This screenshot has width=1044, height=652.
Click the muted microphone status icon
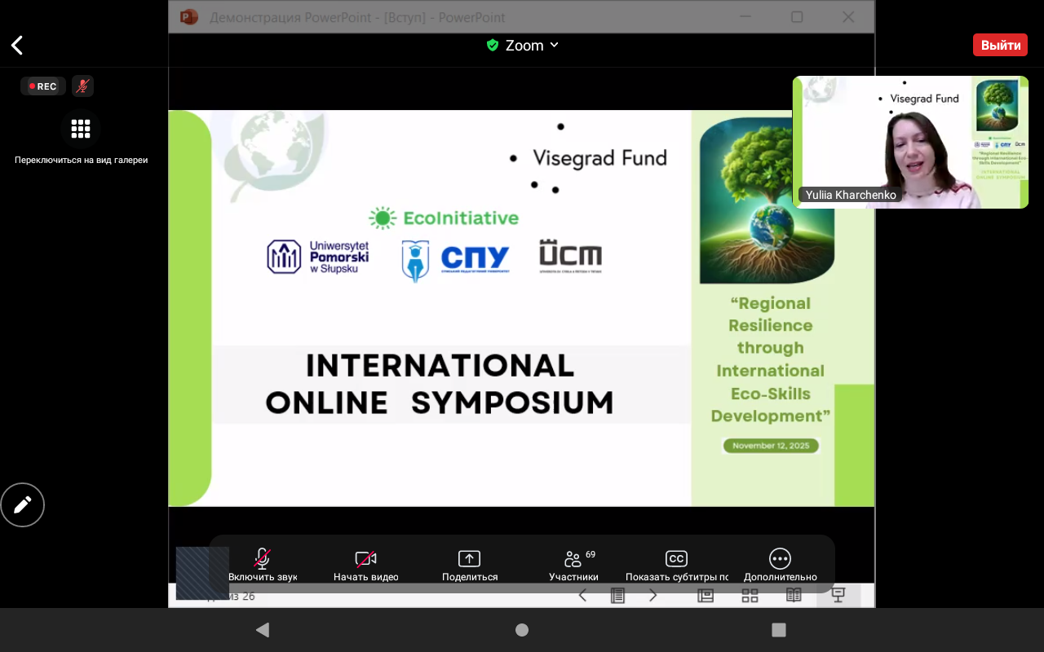coord(82,86)
